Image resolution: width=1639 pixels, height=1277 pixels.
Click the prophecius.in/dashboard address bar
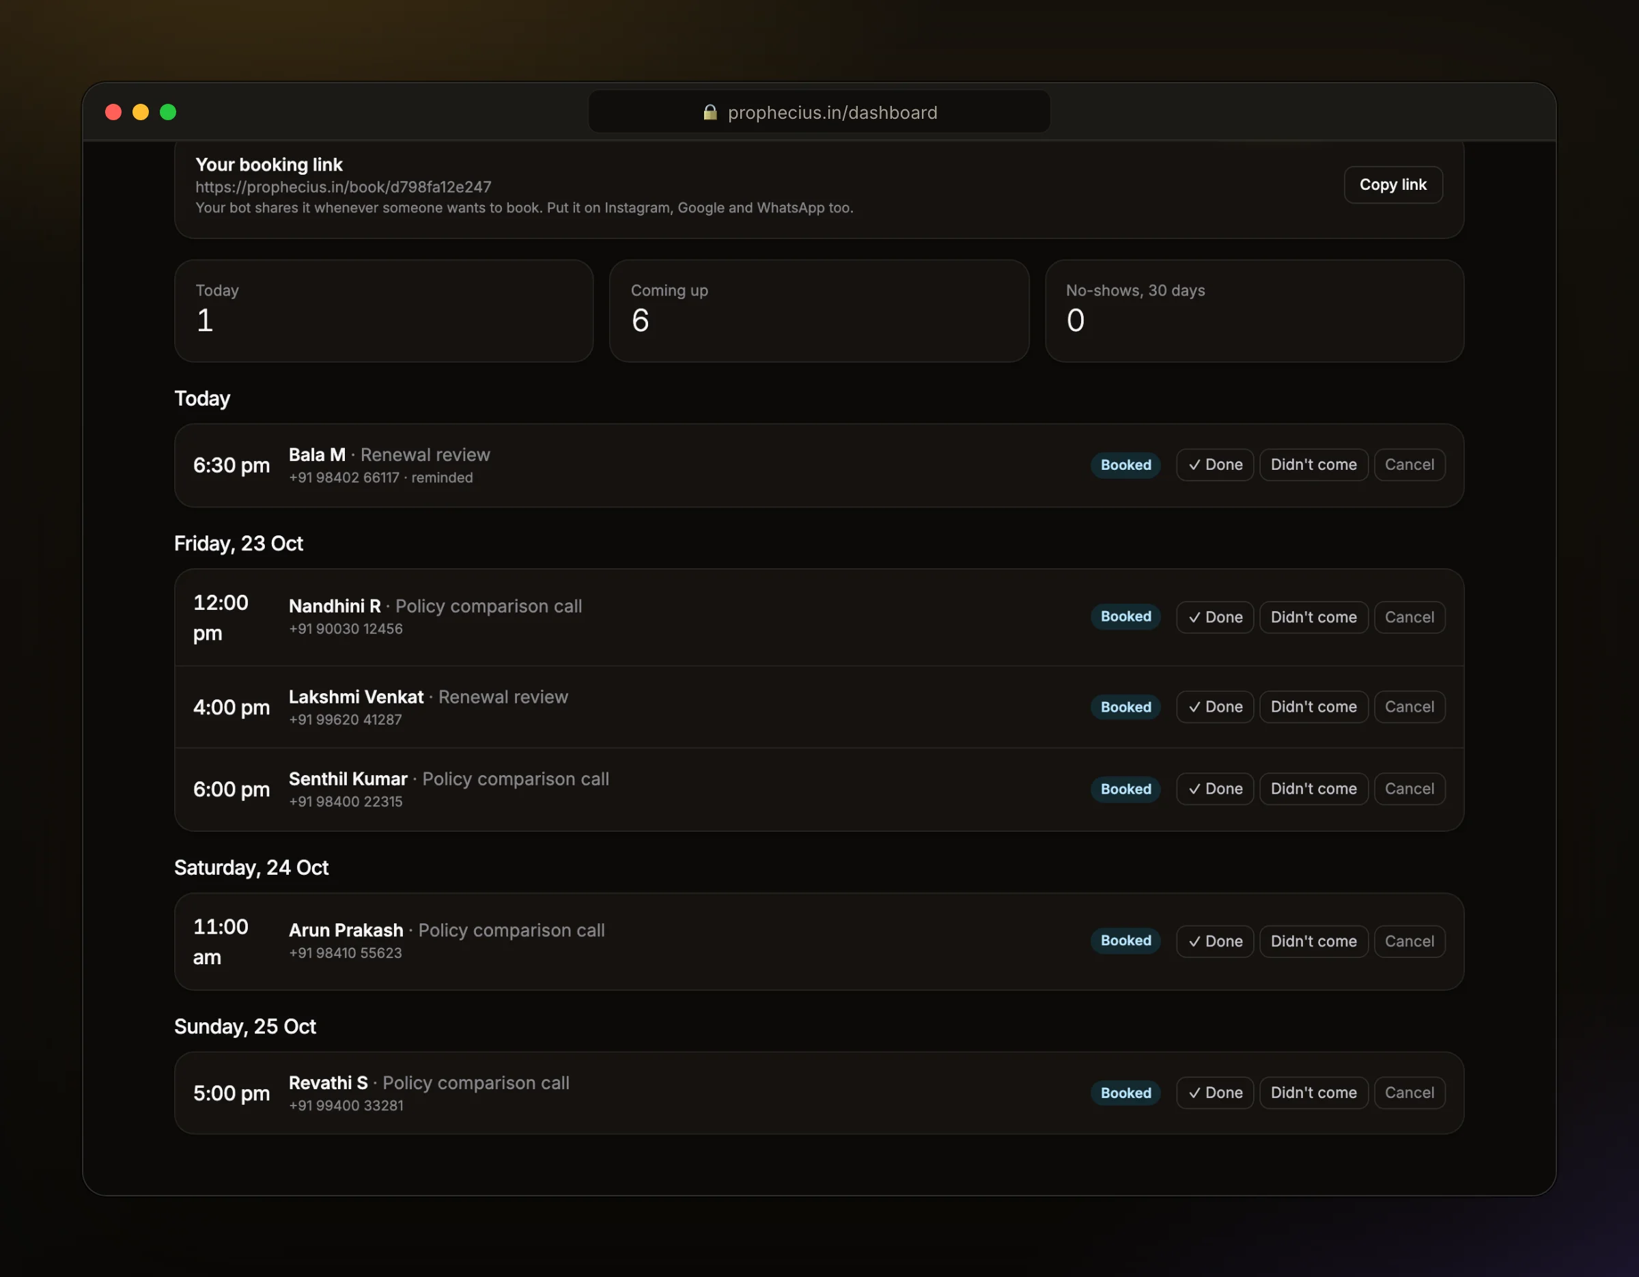click(x=819, y=112)
